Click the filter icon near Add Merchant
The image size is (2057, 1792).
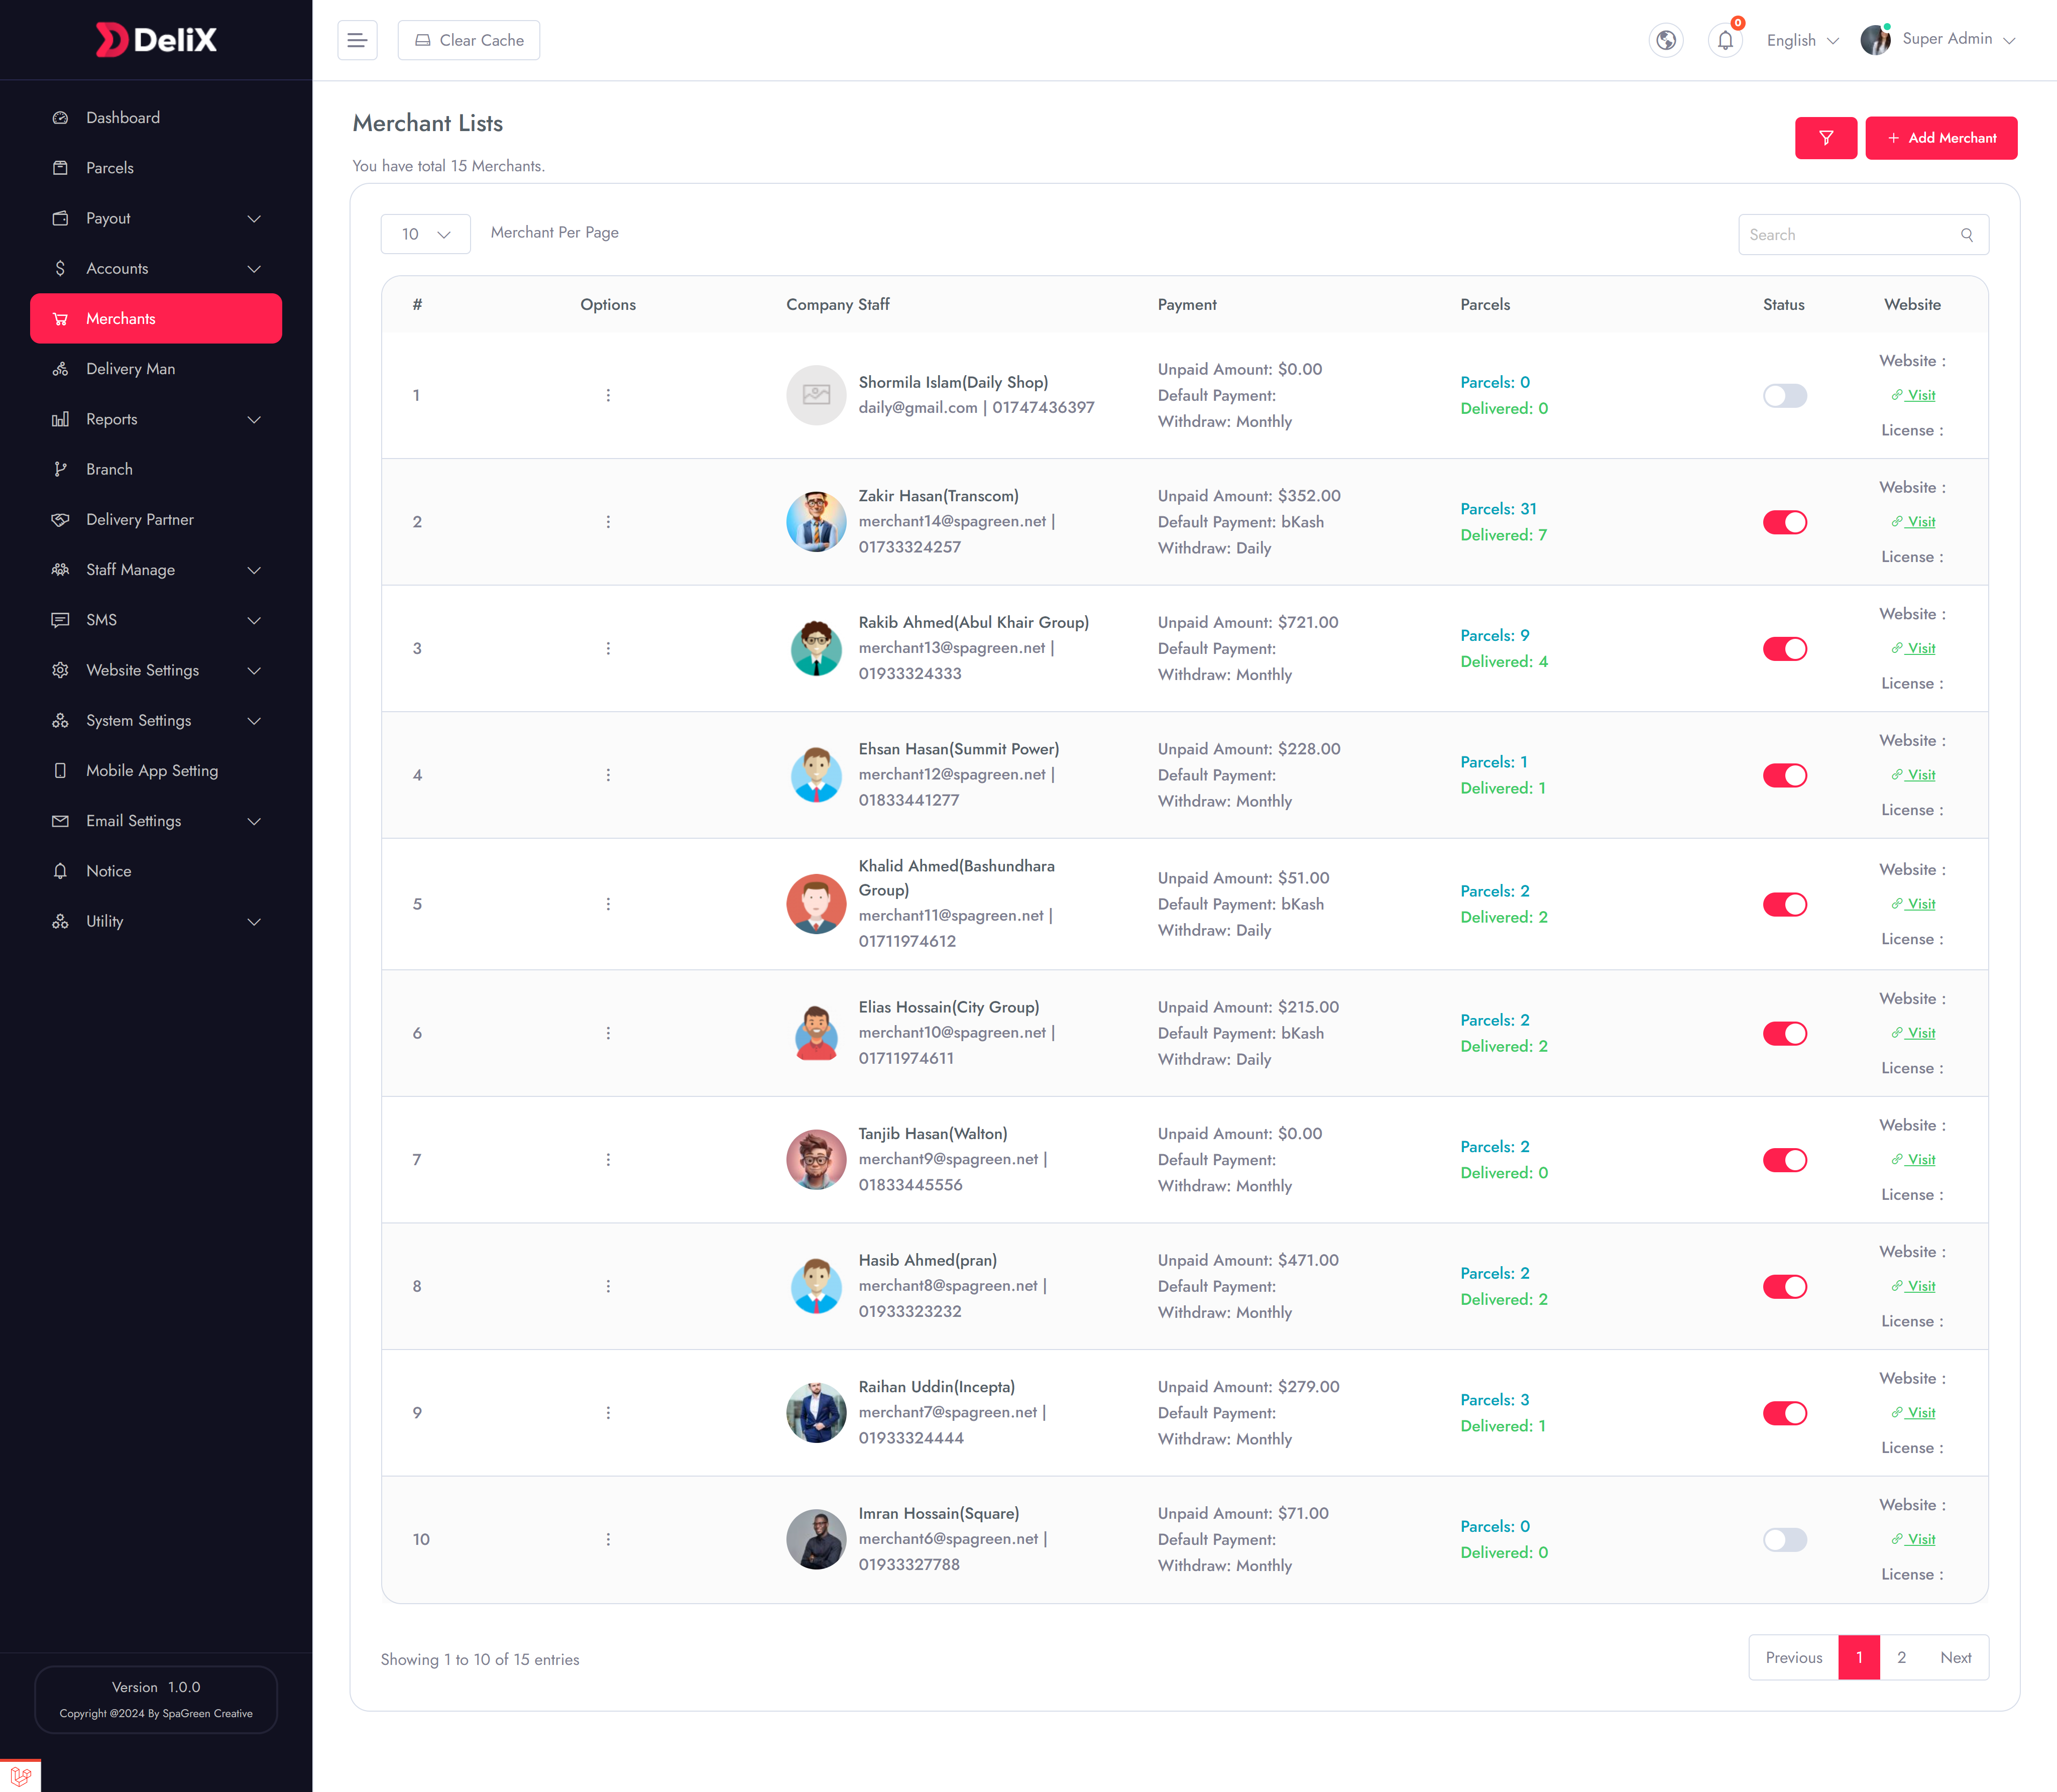1826,138
